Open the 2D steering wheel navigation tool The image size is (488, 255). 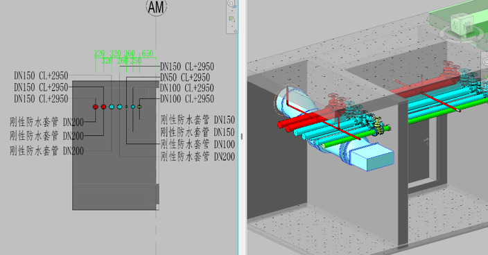pyautogui.click(x=232, y=3)
